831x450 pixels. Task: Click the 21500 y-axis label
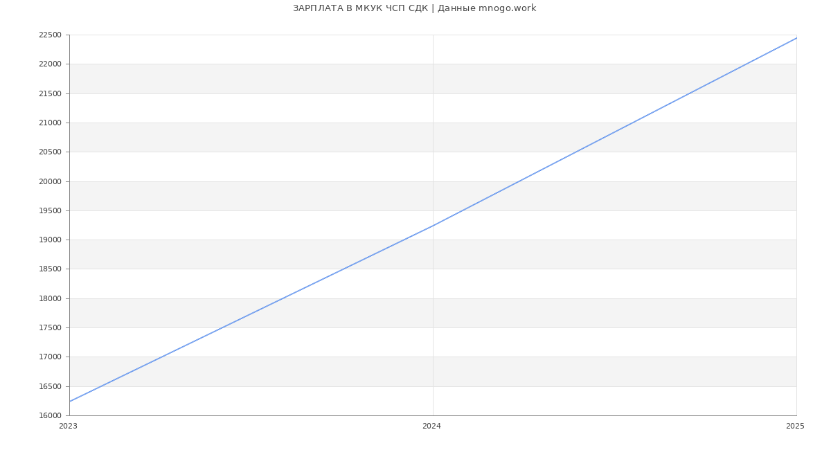pos(50,93)
